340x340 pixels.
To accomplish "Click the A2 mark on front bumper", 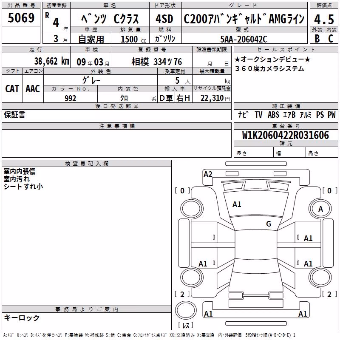I will 208,174.
